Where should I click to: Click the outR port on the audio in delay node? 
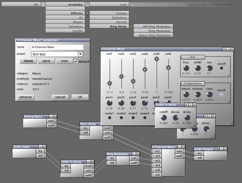89,175
